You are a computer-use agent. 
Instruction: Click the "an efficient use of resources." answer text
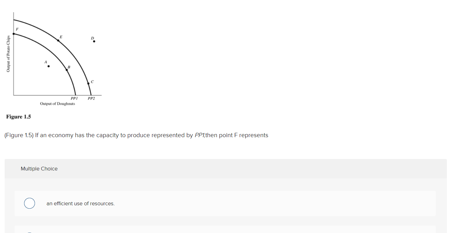click(80, 203)
